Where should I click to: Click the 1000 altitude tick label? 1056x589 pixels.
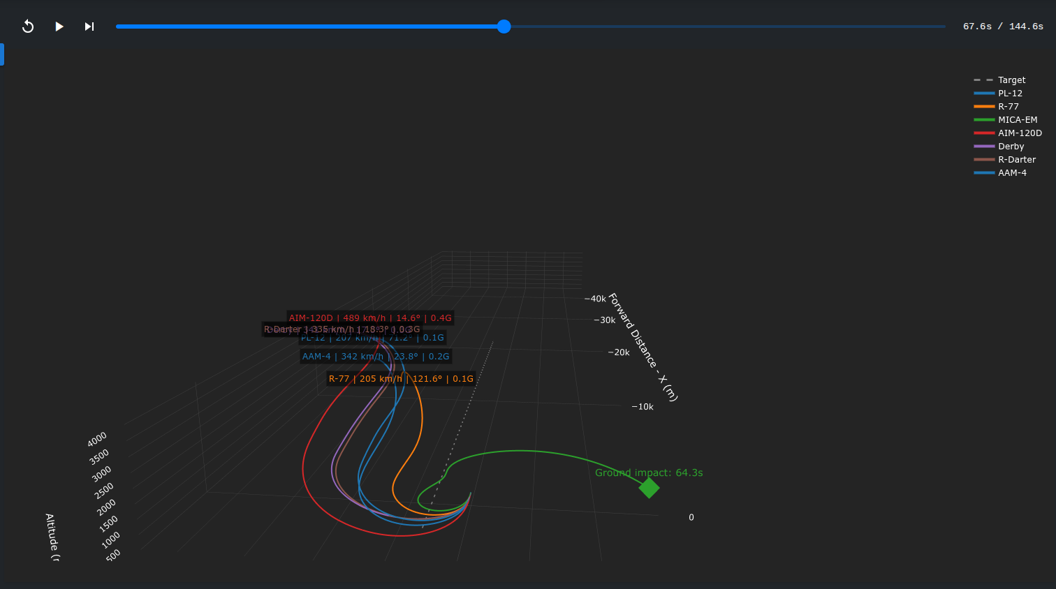(x=111, y=539)
